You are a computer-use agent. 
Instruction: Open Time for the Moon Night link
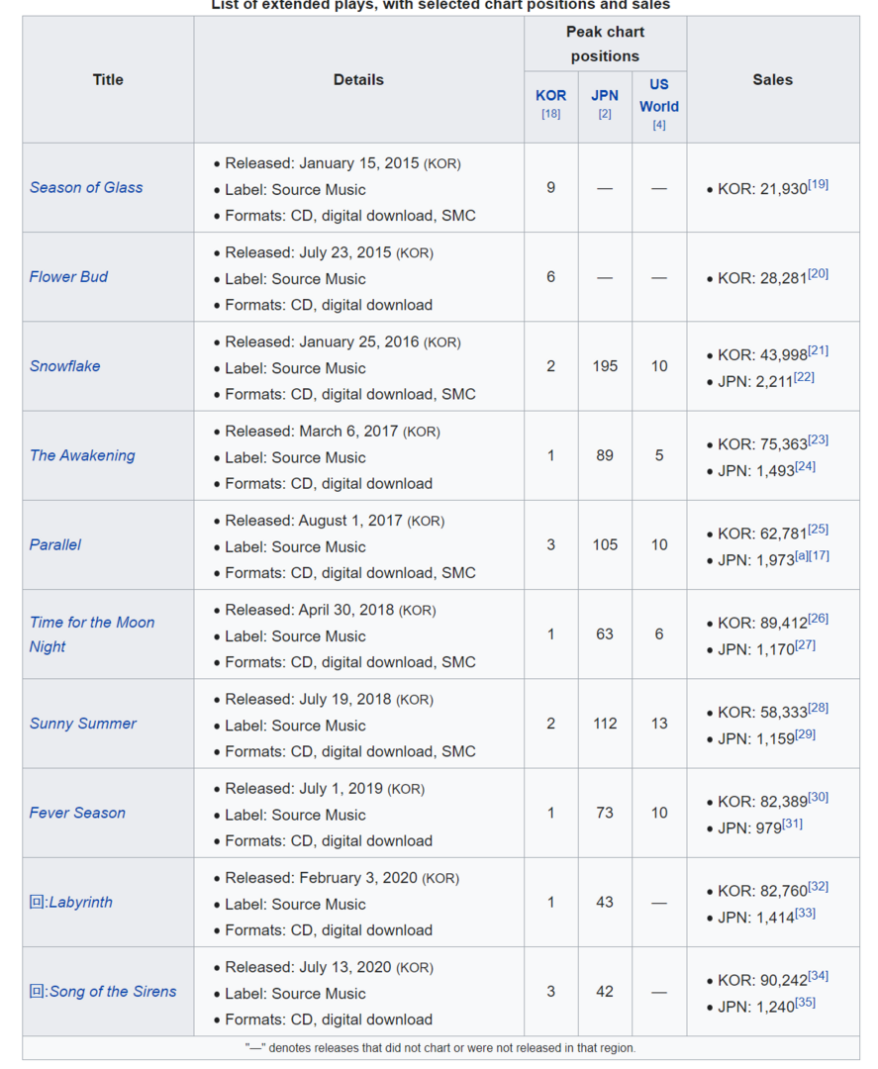tap(92, 634)
